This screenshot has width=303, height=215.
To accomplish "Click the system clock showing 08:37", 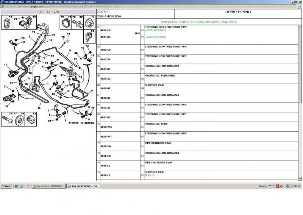I will tap(297, 186).
